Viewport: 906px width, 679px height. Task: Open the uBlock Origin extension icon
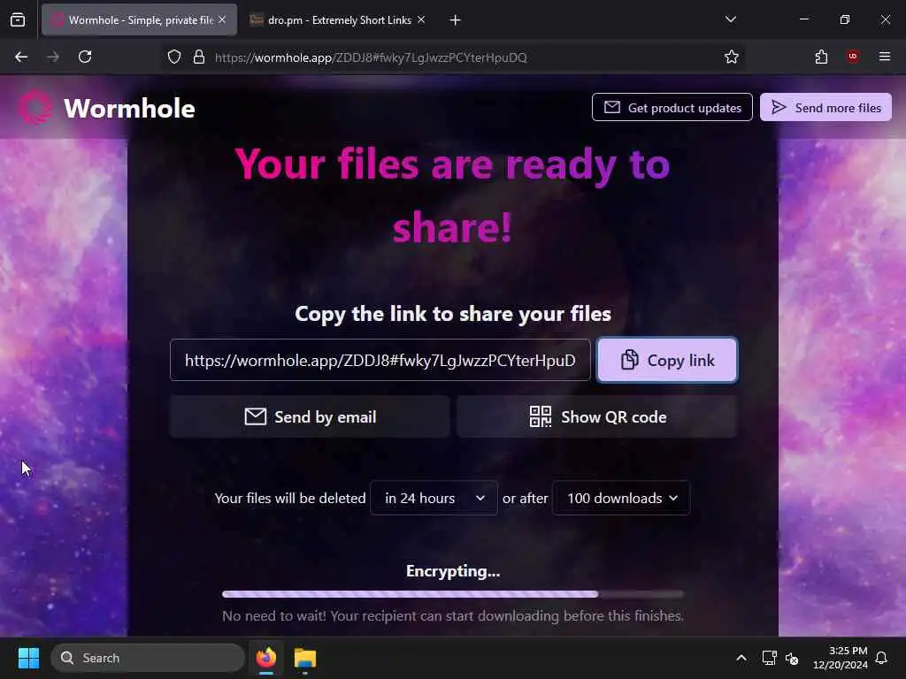(853, 57)
